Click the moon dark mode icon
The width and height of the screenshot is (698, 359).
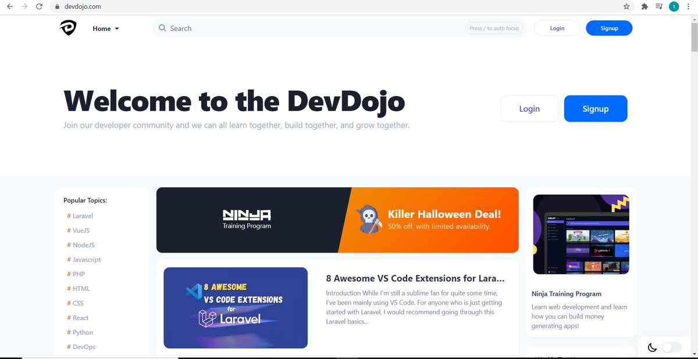point(652,348)
